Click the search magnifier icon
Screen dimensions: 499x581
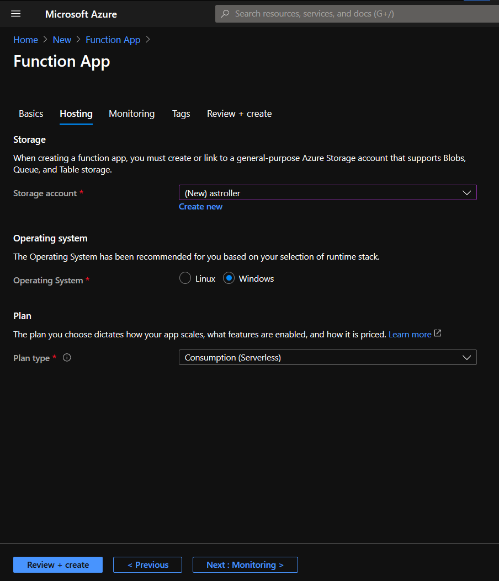(x=225, y=13)
